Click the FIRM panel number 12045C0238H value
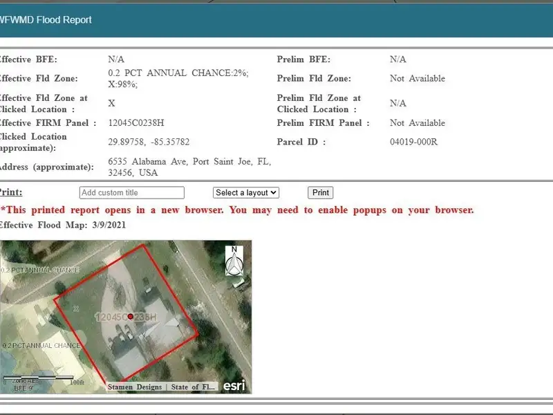The width and height of the screenshot is (553, 415). (x=136, y=122)
